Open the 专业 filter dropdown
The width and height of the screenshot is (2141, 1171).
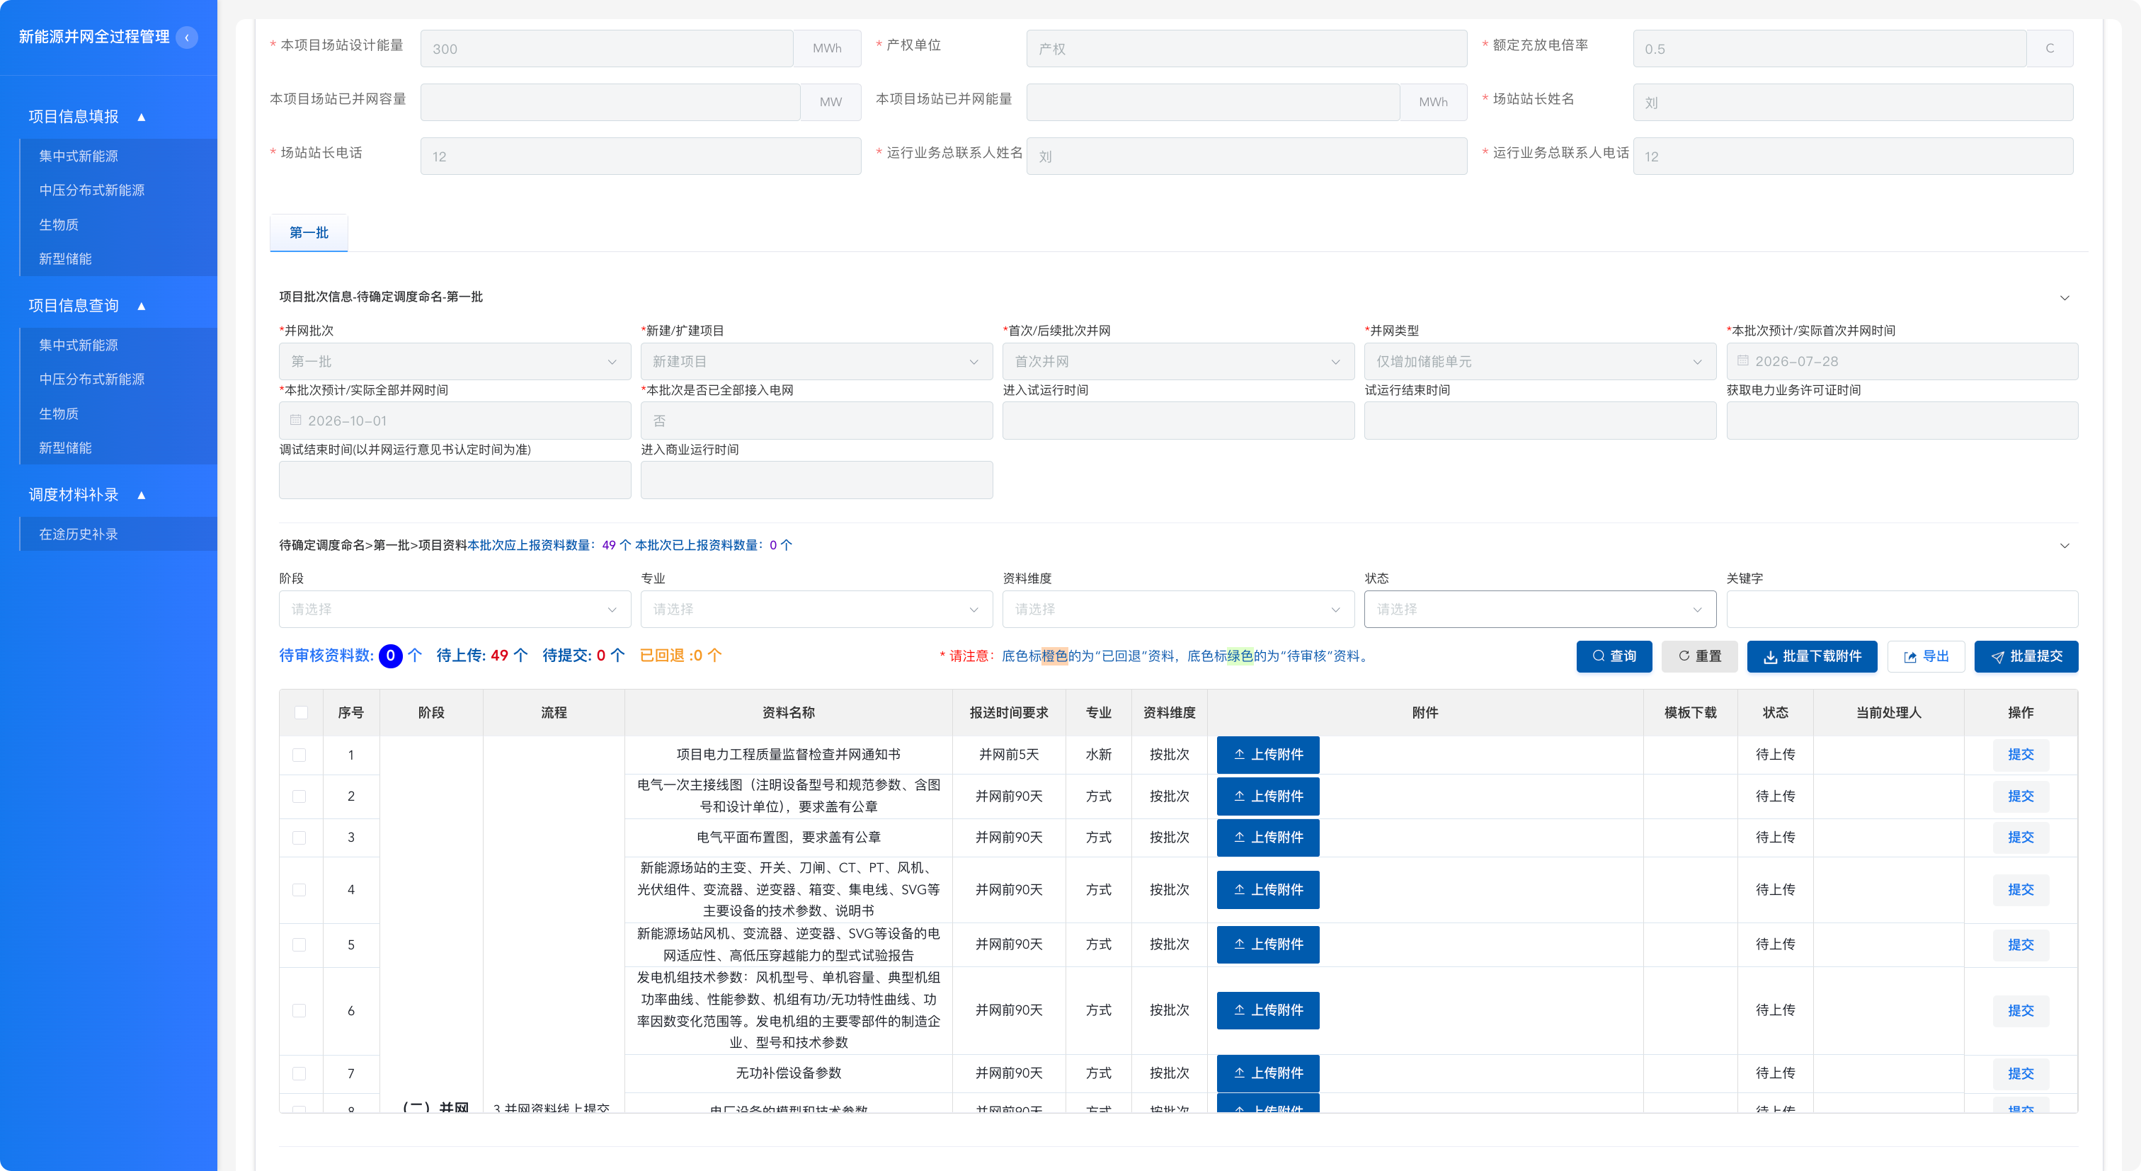click(x=816, y=609)
